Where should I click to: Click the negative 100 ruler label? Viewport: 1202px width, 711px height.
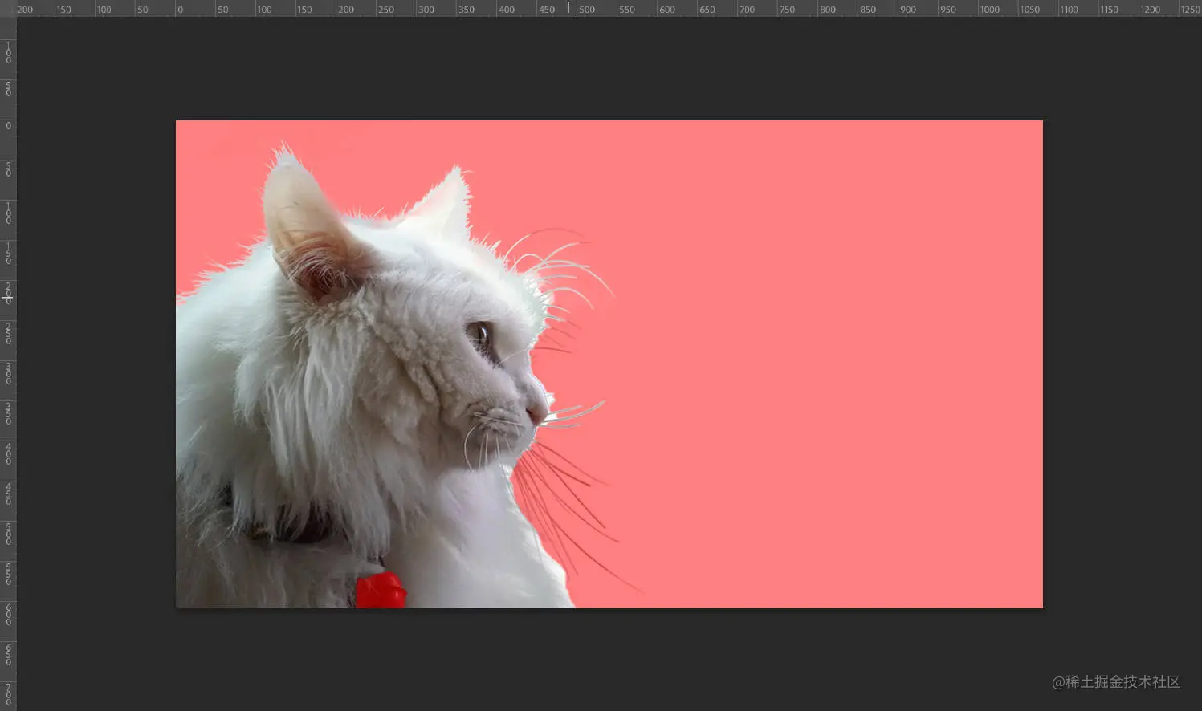coord(103,9)
